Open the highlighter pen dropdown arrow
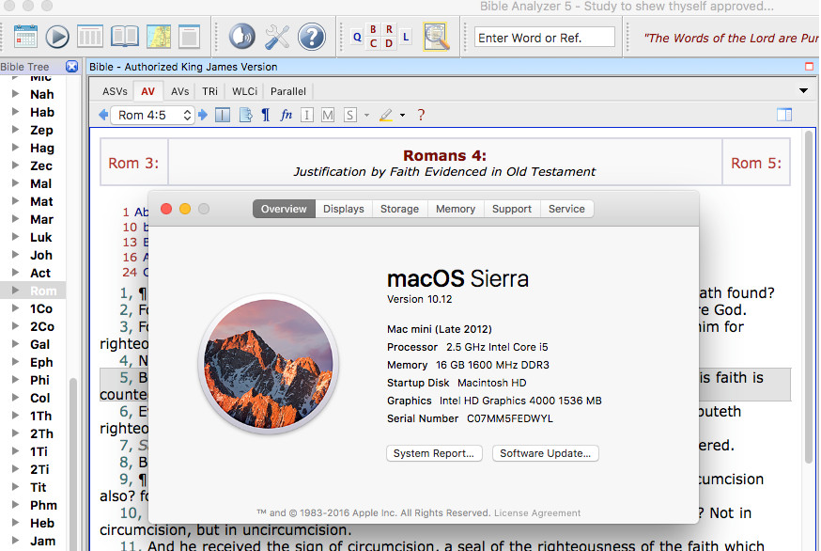This screenshot has height=551, width=821. [402, 115]
